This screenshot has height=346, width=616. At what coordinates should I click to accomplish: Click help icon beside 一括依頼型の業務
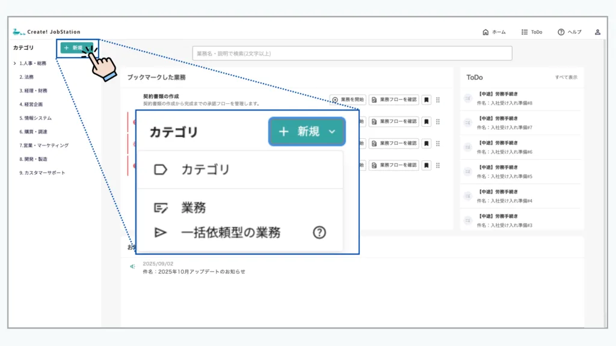tap(319, 232)
